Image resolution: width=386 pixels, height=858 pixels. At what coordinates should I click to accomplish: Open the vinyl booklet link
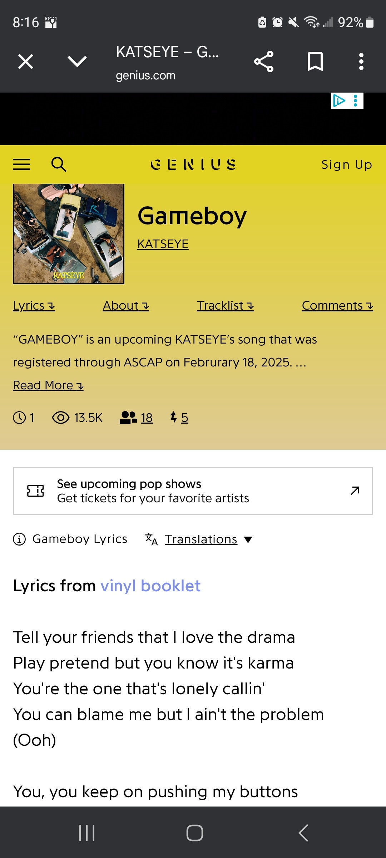(150, 586)
